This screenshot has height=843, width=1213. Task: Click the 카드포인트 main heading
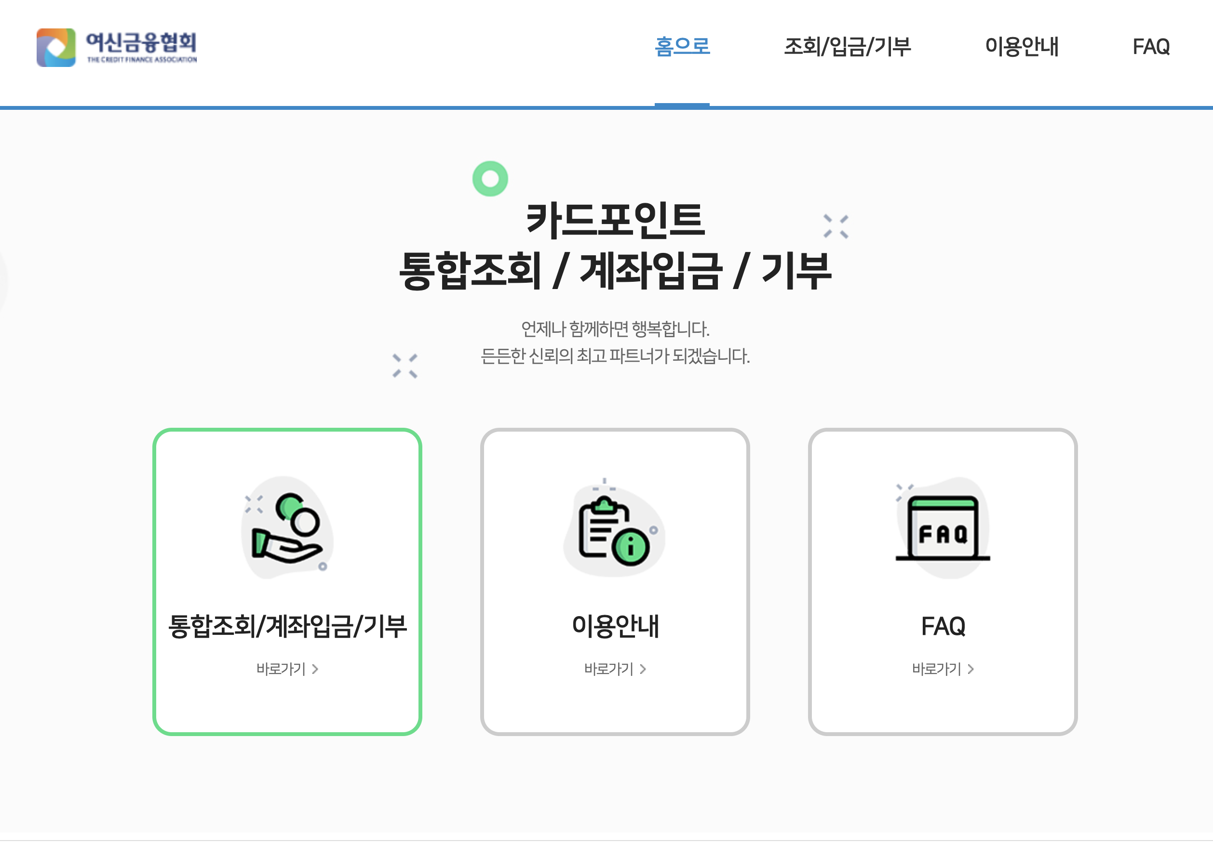[x=615, y=220]
